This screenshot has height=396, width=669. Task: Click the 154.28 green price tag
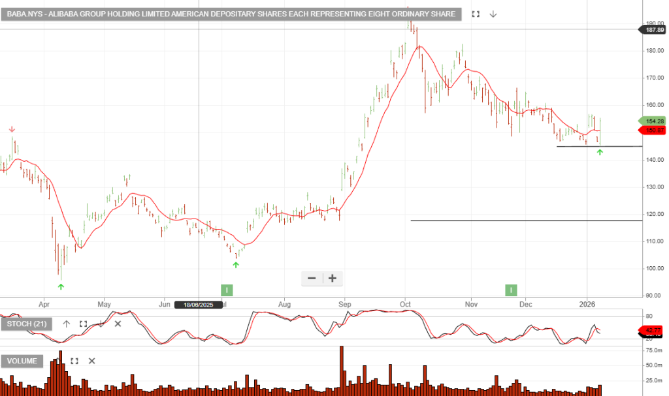(653, 121)
